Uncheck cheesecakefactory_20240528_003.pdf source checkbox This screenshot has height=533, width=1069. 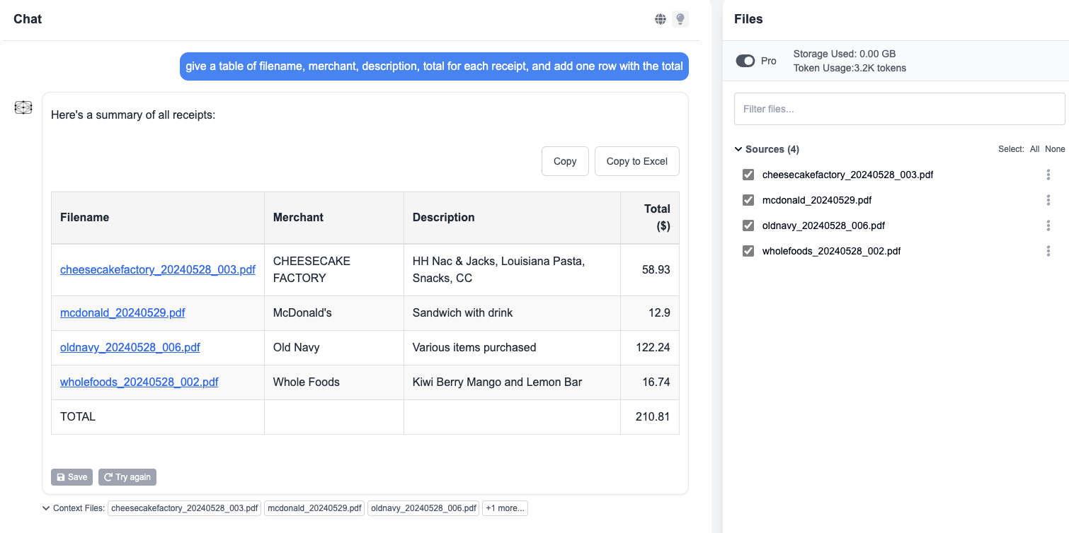(748, 175)
